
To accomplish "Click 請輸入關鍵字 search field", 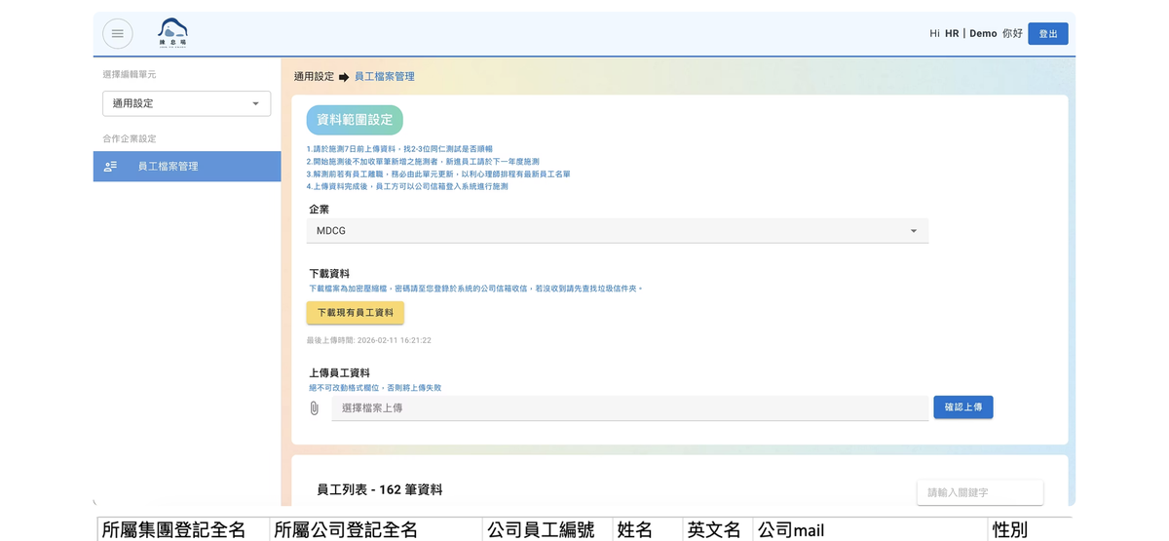I will pyautogui.click(x=980, y=492).
